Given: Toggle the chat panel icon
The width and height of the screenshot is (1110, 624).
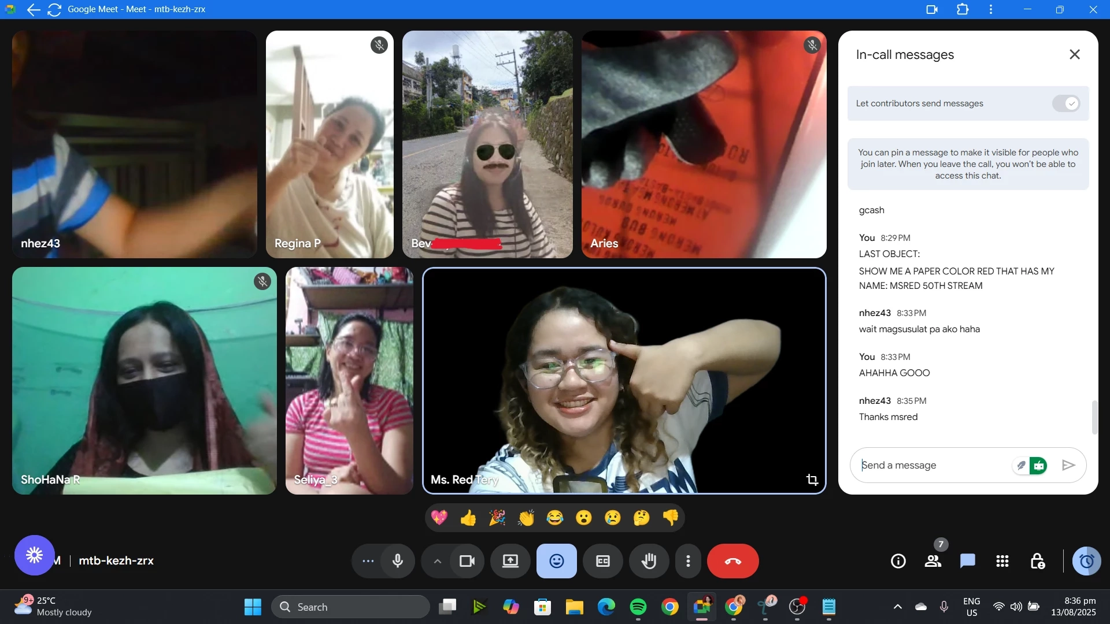Looking at the screenshot, I should click(968, 561).
